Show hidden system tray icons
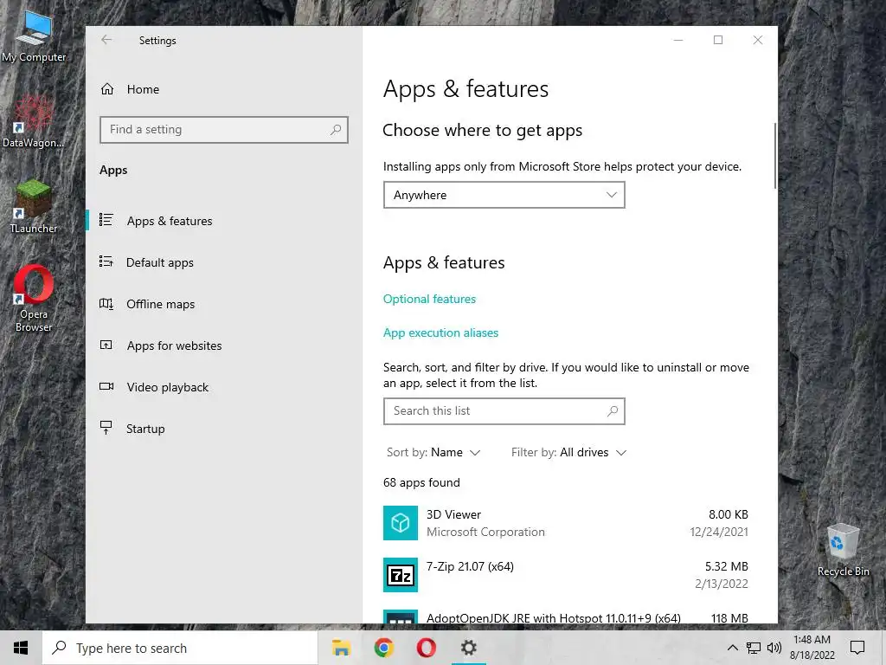The height and width of the screenshot is (665, 886). tap(732, 648)
